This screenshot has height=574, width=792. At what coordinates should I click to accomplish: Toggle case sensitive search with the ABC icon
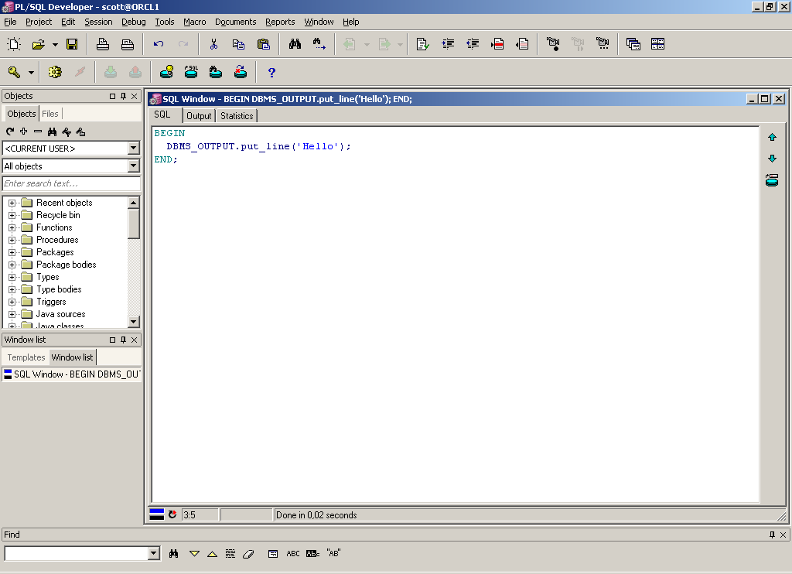pos(293,553)
